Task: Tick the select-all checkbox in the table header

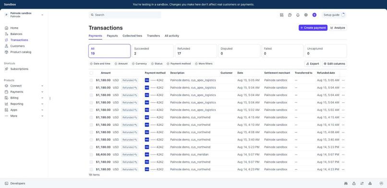Action: (x=91, y=73)
